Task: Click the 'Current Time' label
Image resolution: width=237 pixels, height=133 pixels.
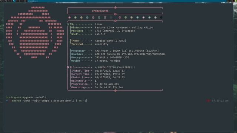Action: pyautogui.click(x=80, y=74)
